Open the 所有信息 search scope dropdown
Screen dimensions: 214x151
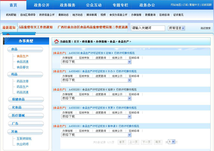176,28
